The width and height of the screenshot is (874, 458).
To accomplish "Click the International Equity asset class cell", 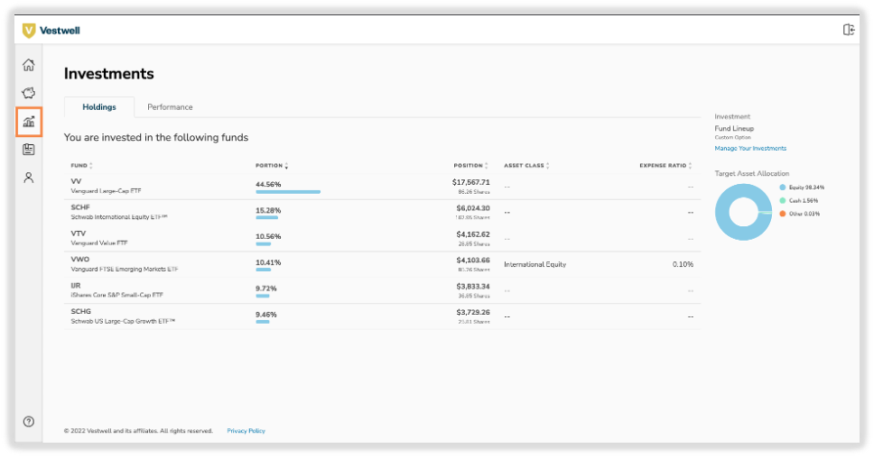I will 535,264.
